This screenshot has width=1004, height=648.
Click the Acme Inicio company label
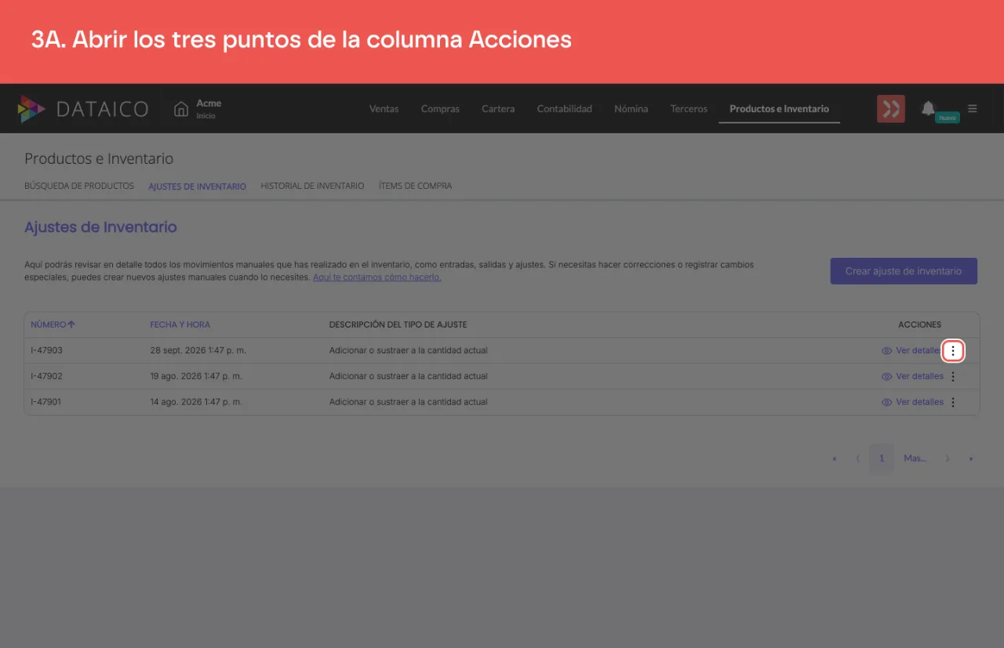tap(209, 109)
